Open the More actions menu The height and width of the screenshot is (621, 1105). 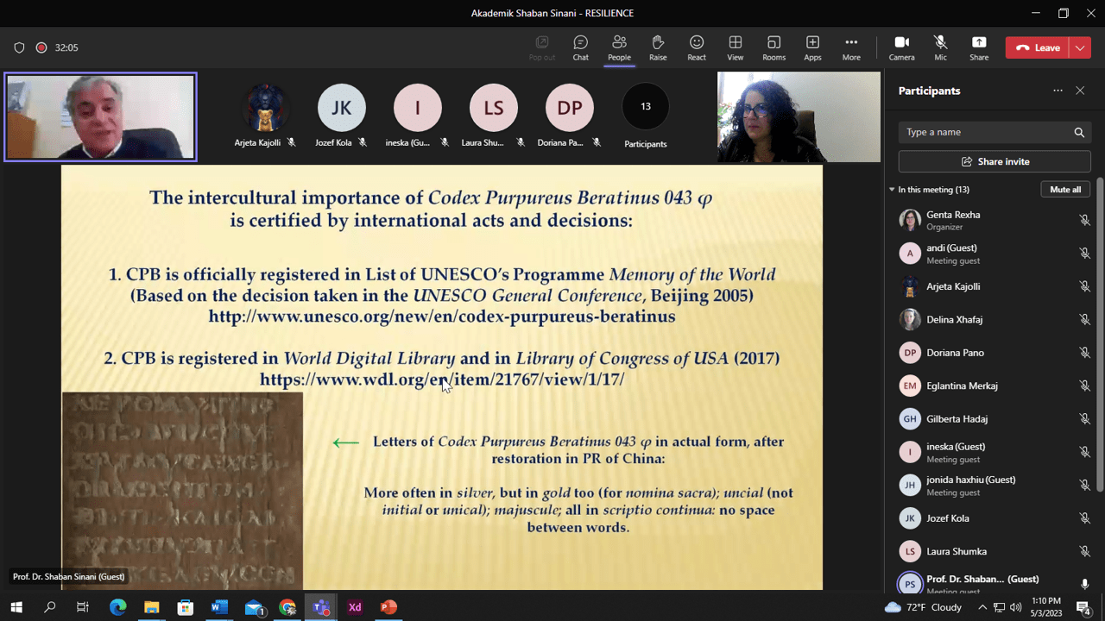[x=851, y=47]
